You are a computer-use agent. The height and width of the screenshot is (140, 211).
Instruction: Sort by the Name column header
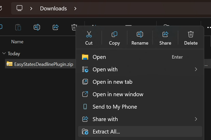(x=17, y=42)
